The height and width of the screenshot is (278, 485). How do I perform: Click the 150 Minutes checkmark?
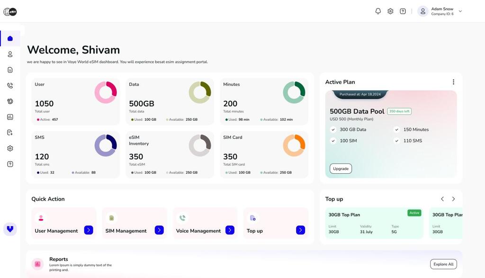pos(396,130)
